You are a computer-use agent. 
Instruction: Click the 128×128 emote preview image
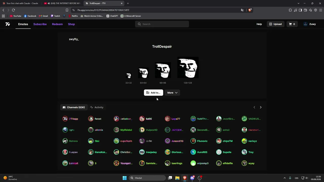click(x=188, y=67)
